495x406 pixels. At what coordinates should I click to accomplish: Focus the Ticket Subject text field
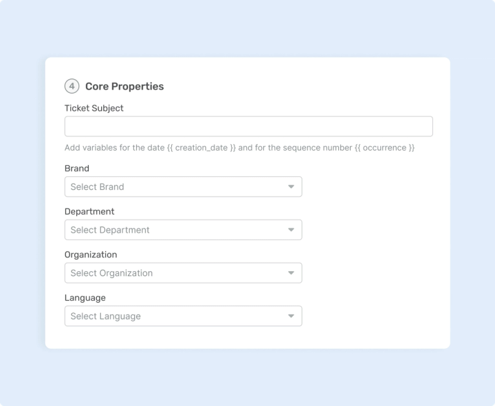click(248, 127)
